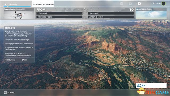Open the Flight Conditions weather panel
Image resolution: width=170 pixels, height=96 pixels.
151,14
